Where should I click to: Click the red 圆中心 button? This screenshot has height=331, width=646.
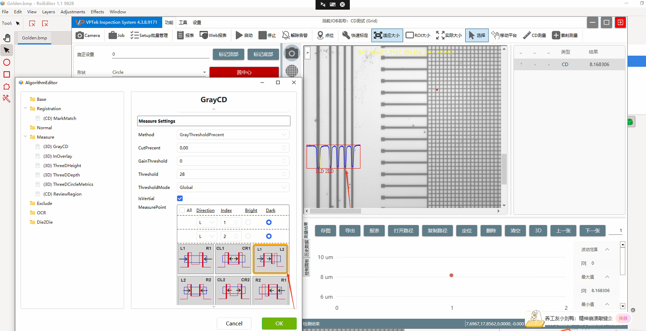tap(244, 72)
